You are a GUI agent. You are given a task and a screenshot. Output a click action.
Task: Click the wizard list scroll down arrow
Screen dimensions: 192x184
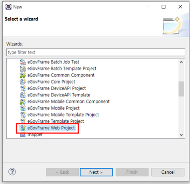(x=181, y=135)
